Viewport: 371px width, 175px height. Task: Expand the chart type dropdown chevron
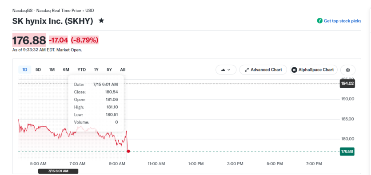pyautogui.click(x=229, y=70)
